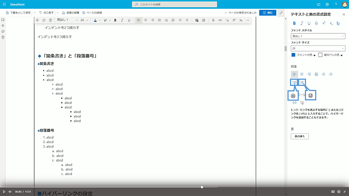Align text right in the text toolbar

(153, 20)
